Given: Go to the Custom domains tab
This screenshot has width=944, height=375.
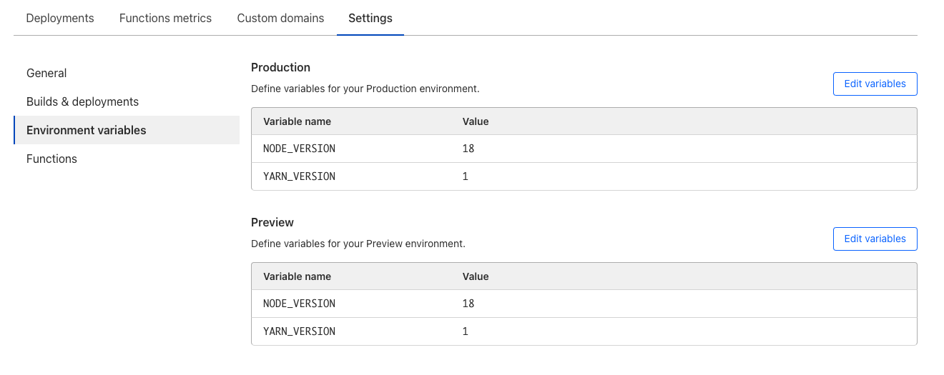Looking at the screenshot, I should (280, 18).
